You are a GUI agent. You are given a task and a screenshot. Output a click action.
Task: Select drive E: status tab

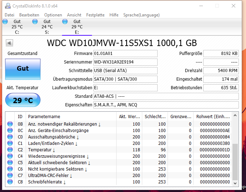click(77, 27)
